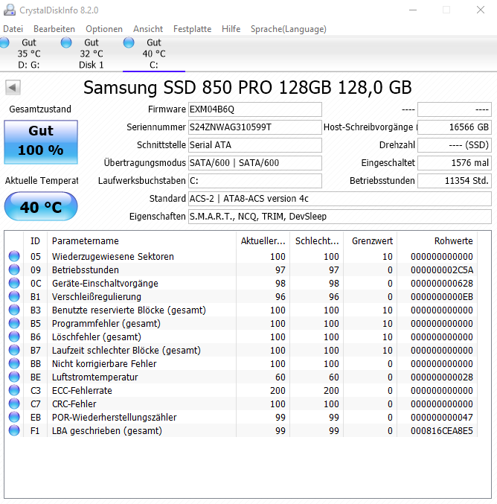This screenshot has width=497, height=504.
Task: Click the status orb for LBA geschrieben row
Action: tap(14, 430)
